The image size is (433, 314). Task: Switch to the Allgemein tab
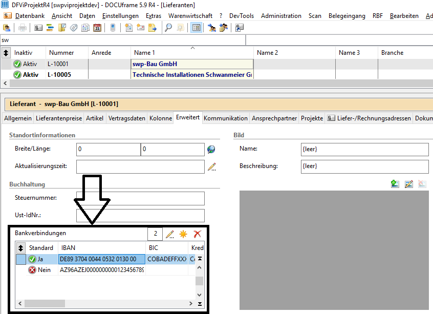click(18, 118)
